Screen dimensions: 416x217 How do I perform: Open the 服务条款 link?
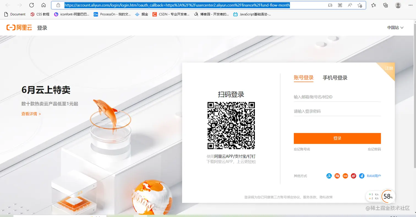(x=310, y=197)
